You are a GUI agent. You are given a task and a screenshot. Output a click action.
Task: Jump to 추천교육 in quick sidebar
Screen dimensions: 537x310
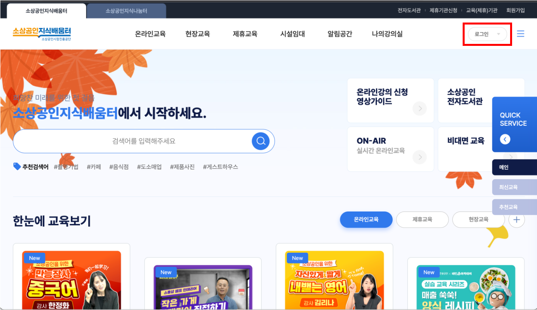coord(514,207)
